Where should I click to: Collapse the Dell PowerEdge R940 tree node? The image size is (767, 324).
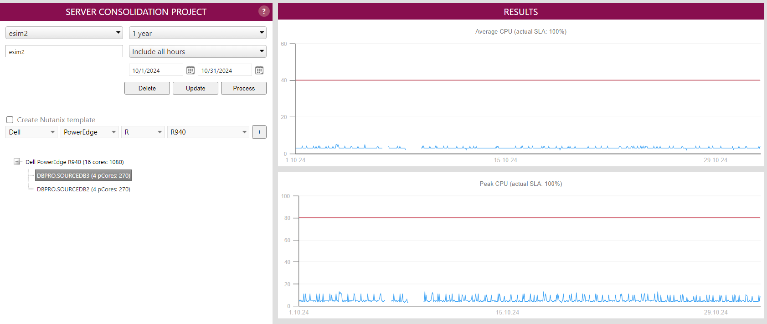click(x=17, y=162)
